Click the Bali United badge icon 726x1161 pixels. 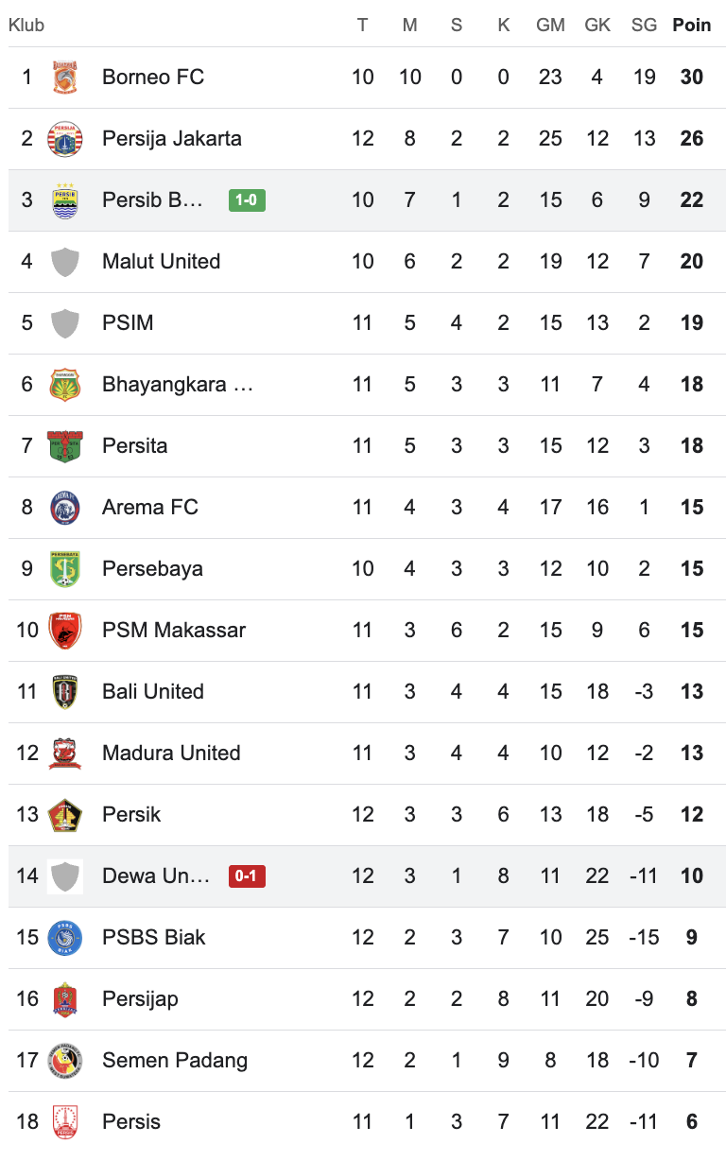point(65,691)
